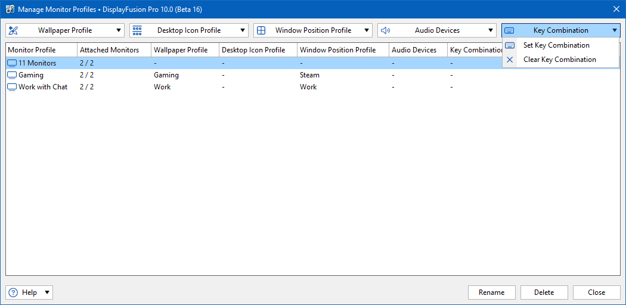Click monitor icon of Gaming profile
Image resolution: width=626 pixels, height=305 pixels.
[13, 75]
